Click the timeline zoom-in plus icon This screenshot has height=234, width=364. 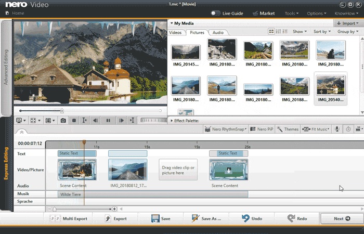pos(114,209)
